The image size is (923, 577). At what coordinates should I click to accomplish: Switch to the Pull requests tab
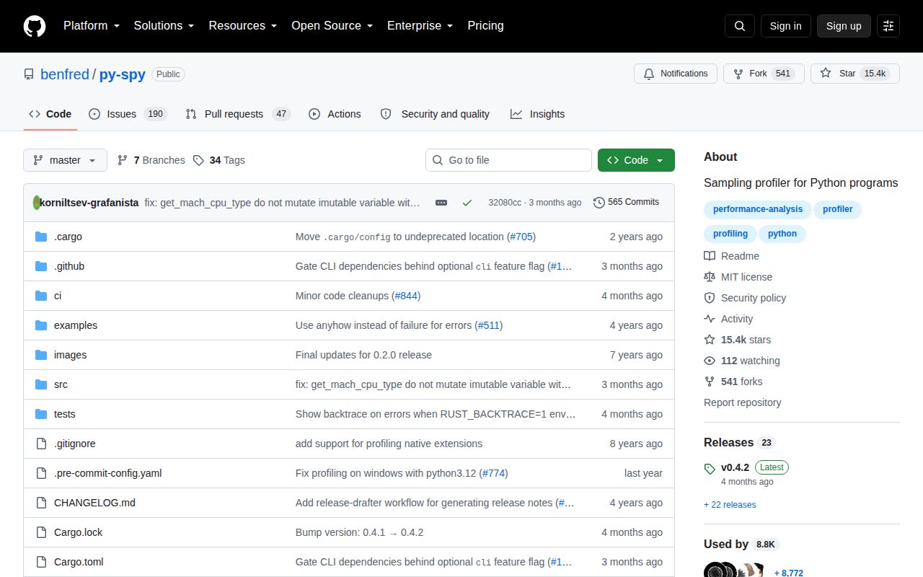(237, 114)
